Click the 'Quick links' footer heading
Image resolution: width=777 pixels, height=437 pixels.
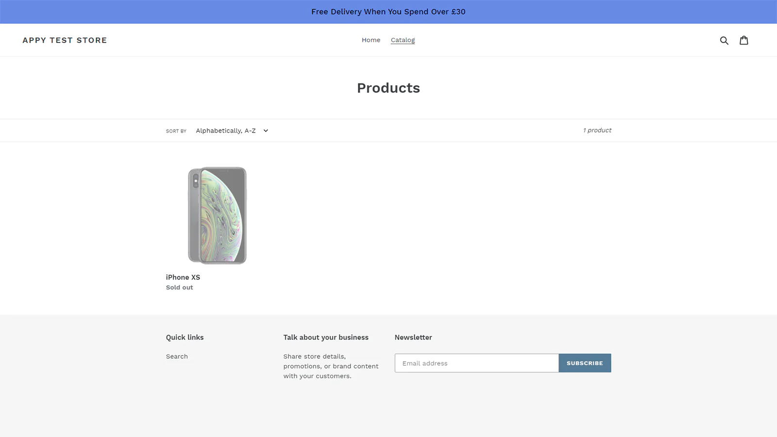click(x=185, y=337)
